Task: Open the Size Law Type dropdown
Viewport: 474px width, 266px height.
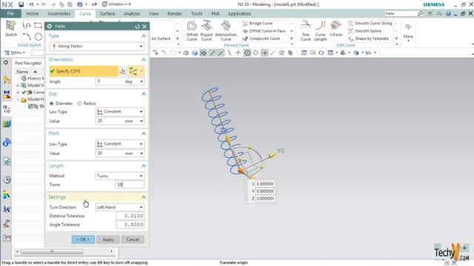Action: 120,112
